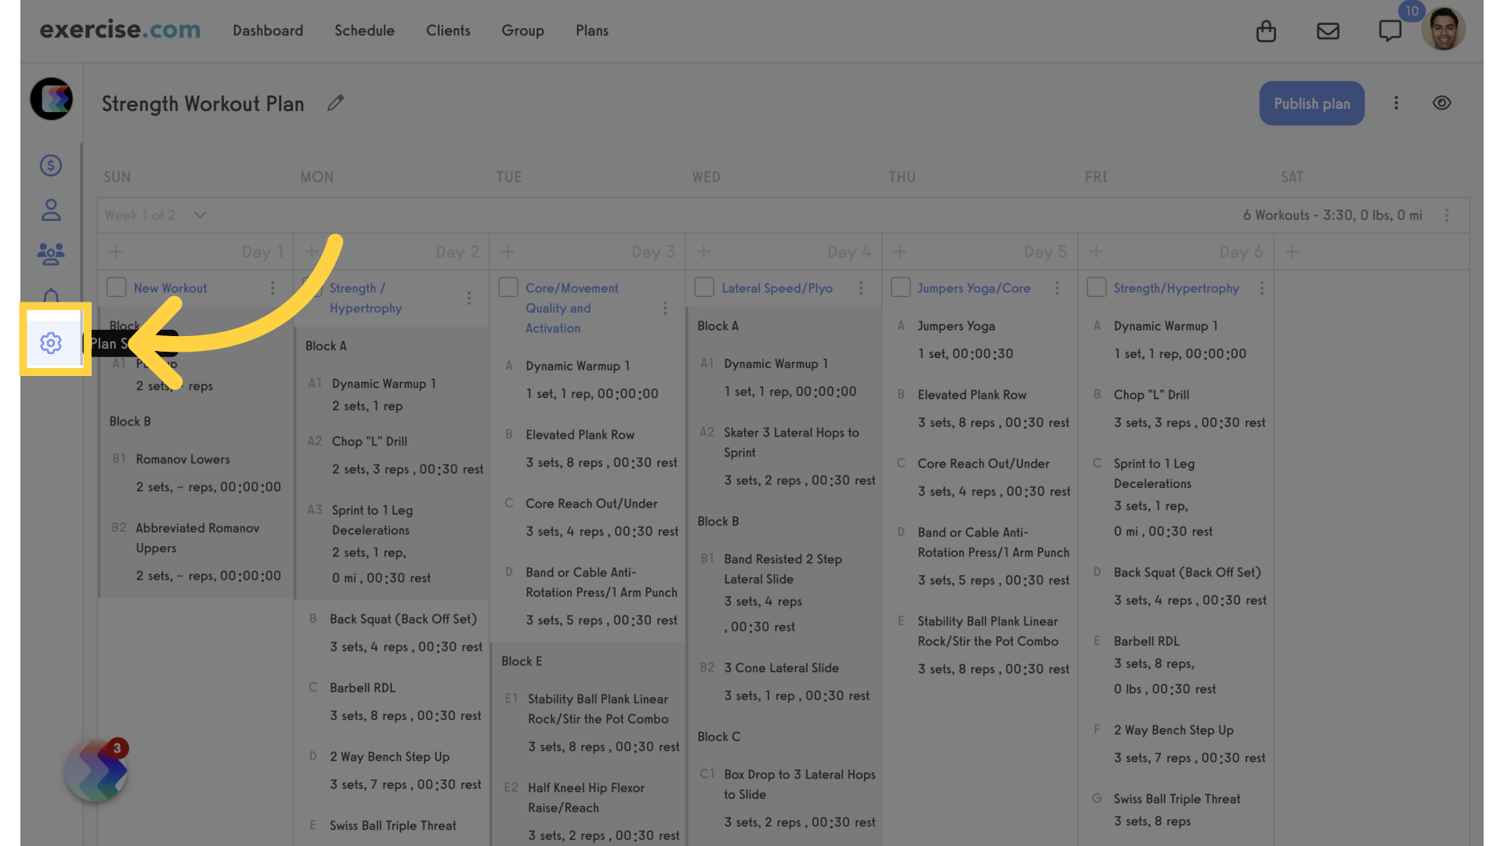This screenshot has height=846, width=1504.
Task: Open the Clients menu item
Action: [448, 31]
